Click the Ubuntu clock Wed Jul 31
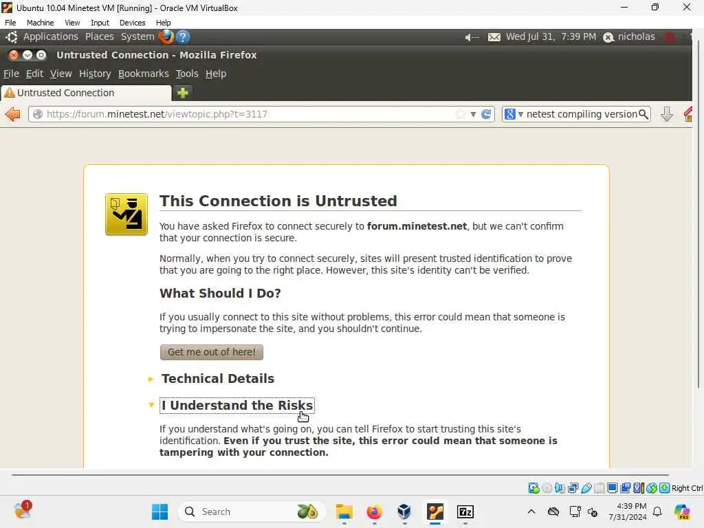704x528 pixels. [x=551, y=37]
